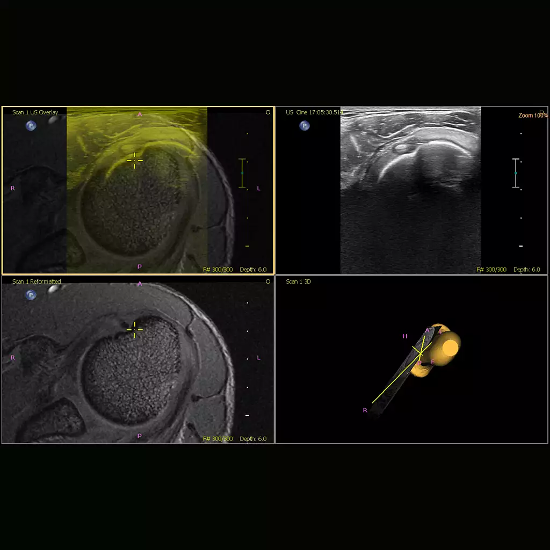Viewport: 550px width, 550px height.
Task: Select the Scan 1 3D panel title
Action: pos(299,281)
